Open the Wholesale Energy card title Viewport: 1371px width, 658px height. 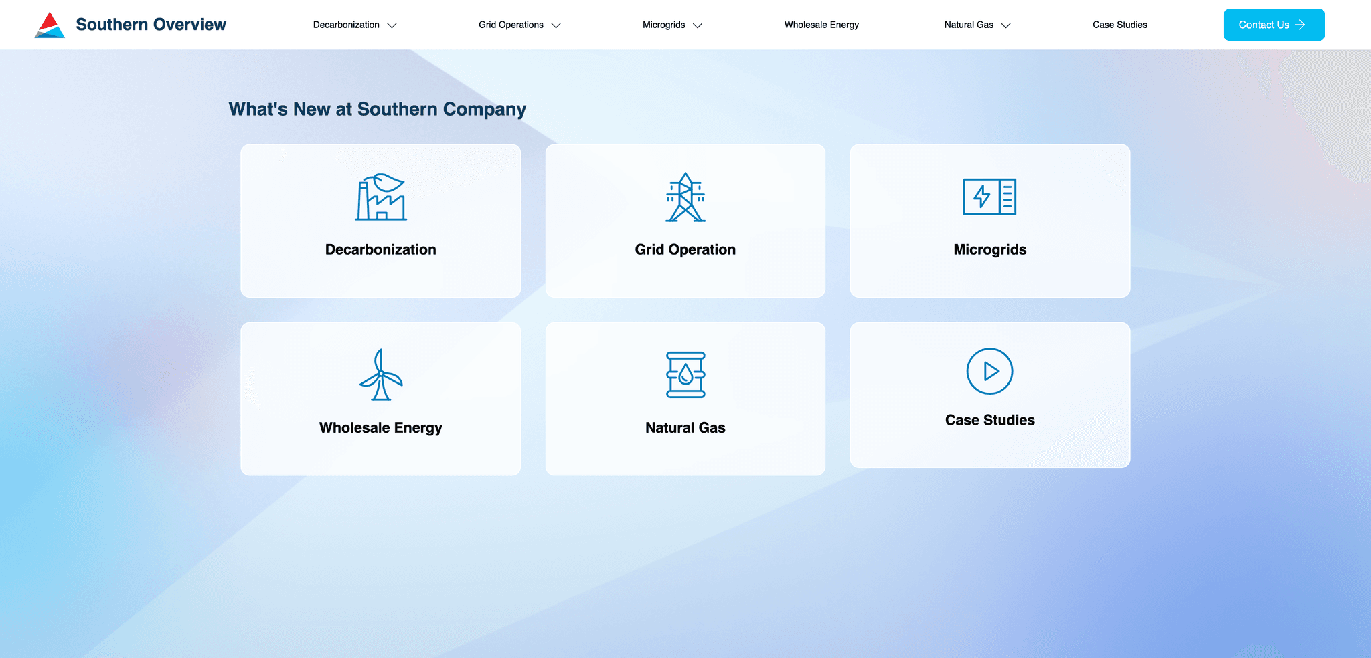click(x=381, y=427)
